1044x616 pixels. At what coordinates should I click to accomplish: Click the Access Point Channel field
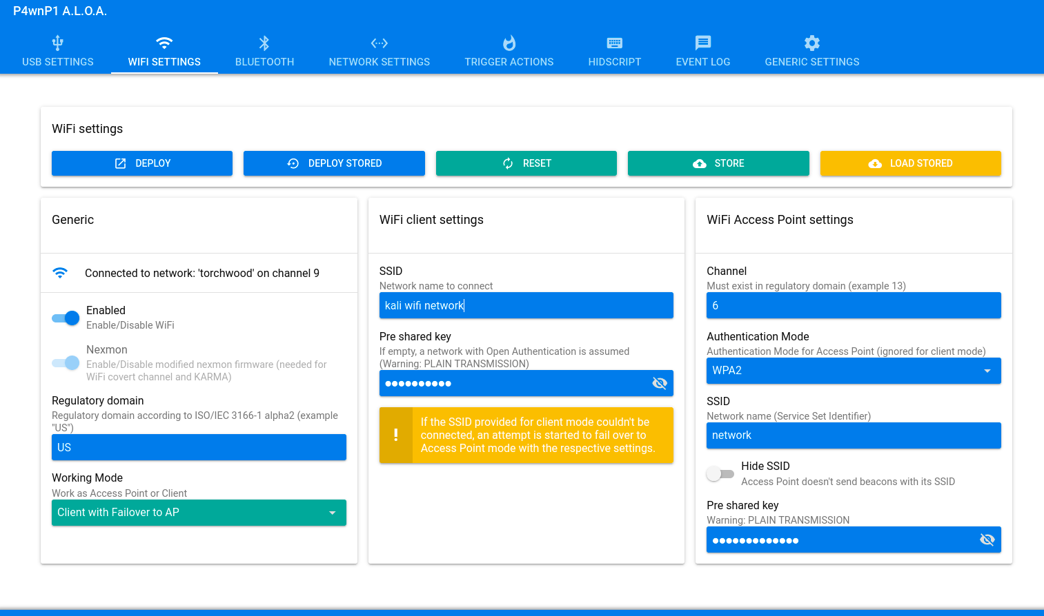click(853, 305)
